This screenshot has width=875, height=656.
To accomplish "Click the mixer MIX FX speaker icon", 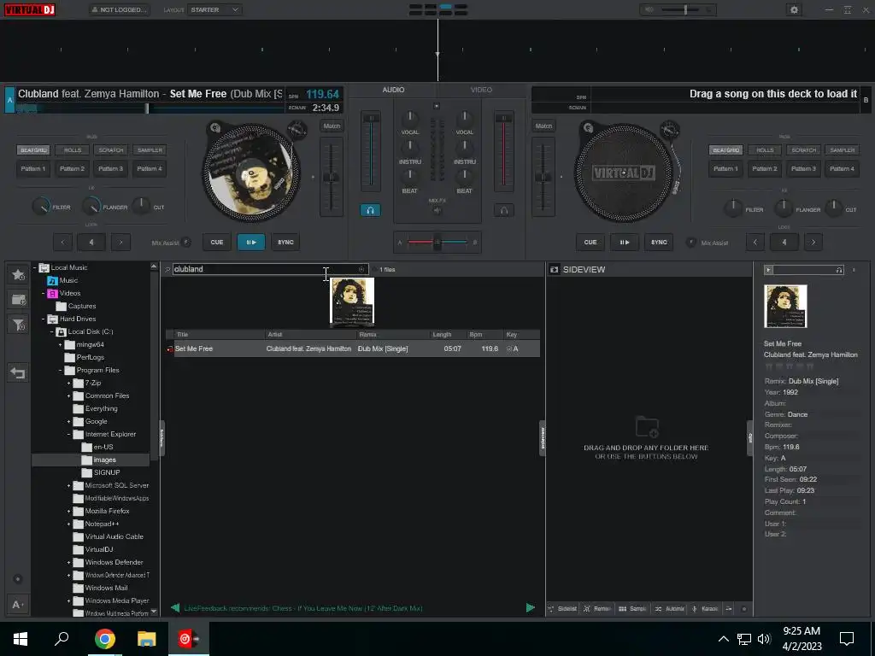I will click(437, 210).
